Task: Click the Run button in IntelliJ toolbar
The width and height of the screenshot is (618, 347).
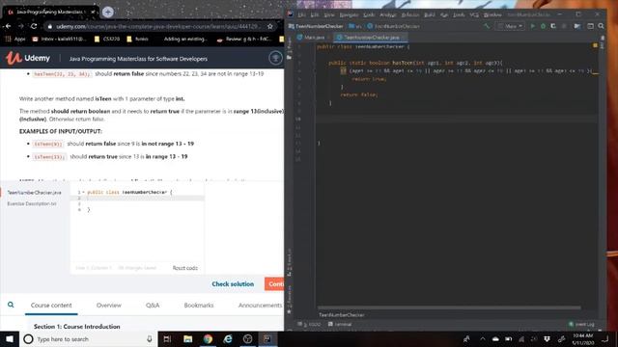Action: (x=533, y=26)
